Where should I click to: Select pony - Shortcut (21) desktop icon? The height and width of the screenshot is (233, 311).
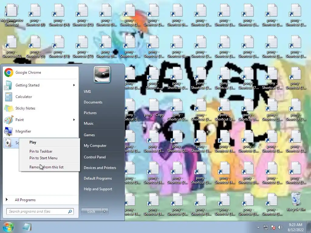tap(83, 15)
